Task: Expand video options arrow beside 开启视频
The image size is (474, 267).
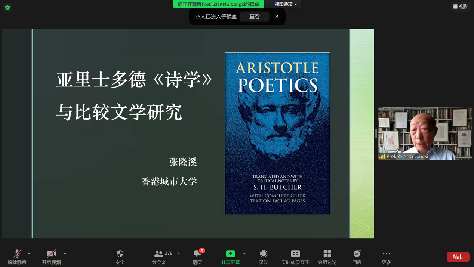Action: (x=65, y=254)
